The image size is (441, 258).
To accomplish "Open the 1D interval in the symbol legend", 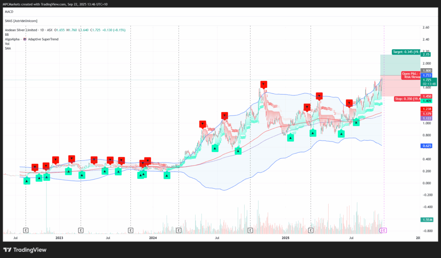I will [x=42, y=30].
